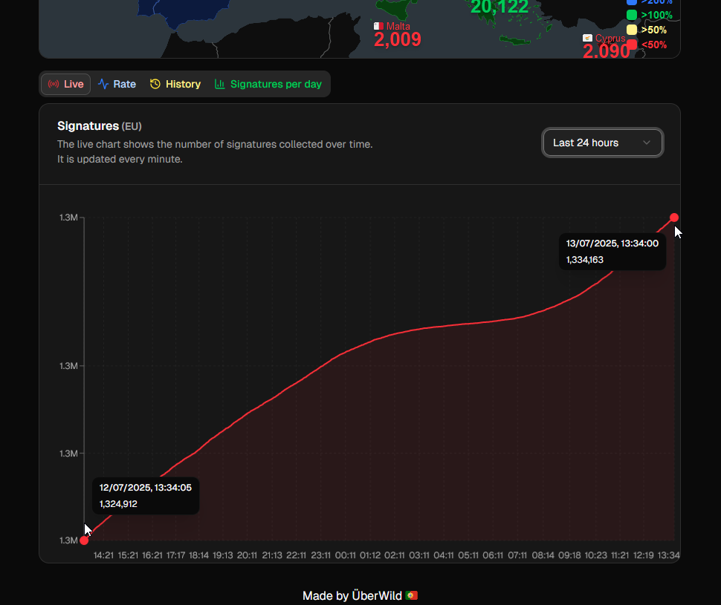
Task: Select Malta signature count 2,009
Action: (x=397, y=40)
